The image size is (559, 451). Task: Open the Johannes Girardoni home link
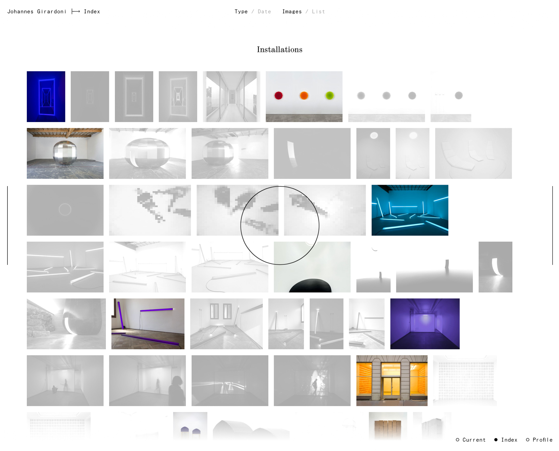[x=37, y=11]
